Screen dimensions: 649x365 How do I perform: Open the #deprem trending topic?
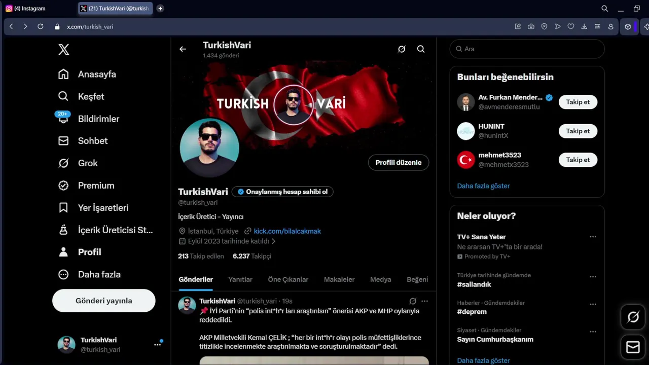(472, 312)
